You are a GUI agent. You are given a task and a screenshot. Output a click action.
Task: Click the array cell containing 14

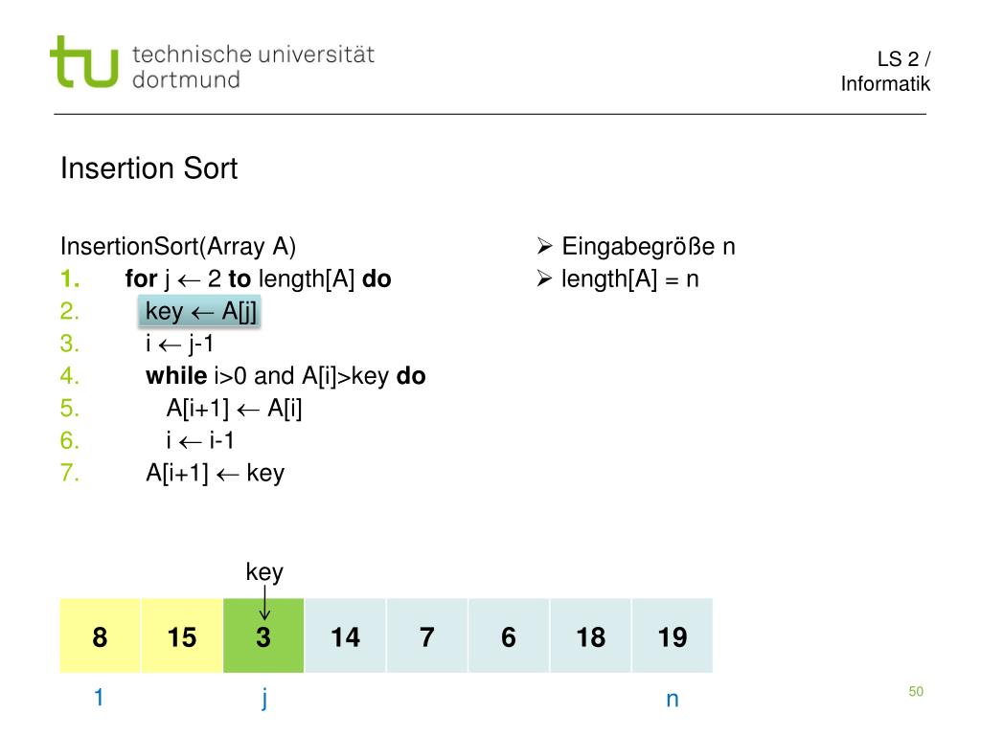tap(345, 635)
